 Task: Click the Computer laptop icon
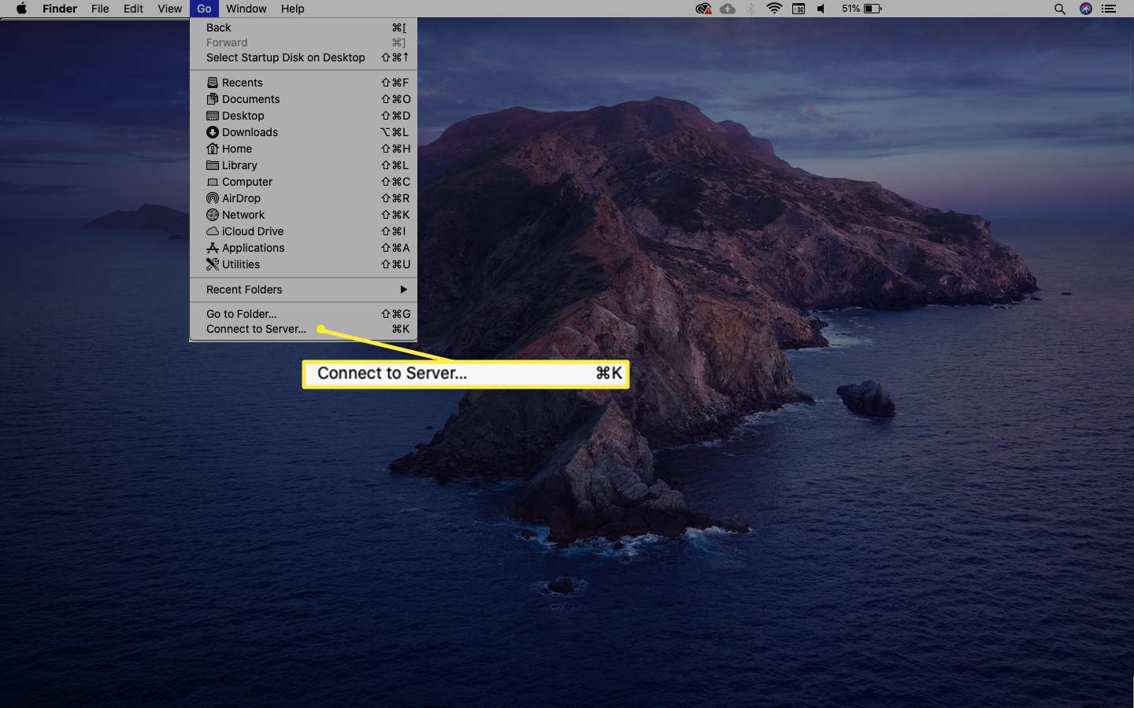pyautogui.click(x=212, y=182)
